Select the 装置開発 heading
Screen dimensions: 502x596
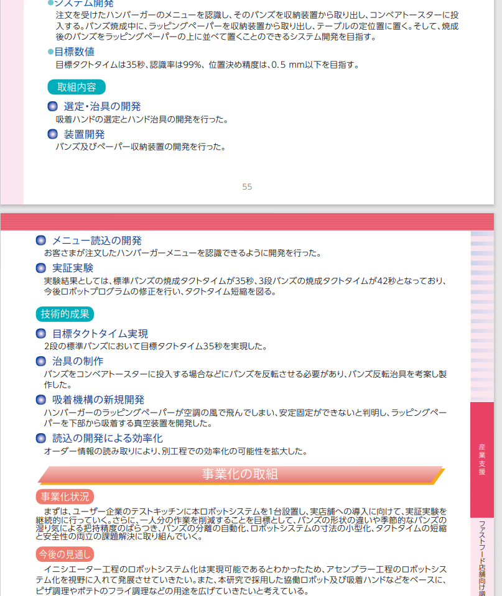[x=84, y=134]
